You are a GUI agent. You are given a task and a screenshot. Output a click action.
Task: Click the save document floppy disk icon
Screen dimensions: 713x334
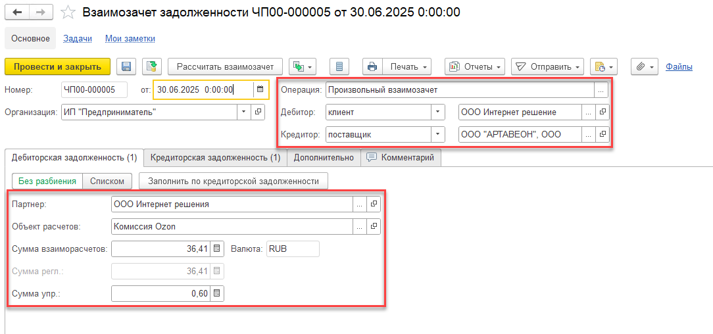(126, 66)
